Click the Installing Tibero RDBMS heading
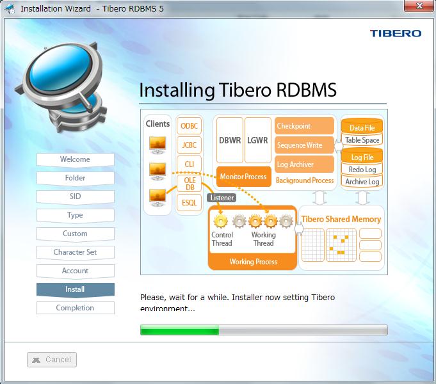Image resolution: width=436 pixels, height=384 pixels. (238, 90)
